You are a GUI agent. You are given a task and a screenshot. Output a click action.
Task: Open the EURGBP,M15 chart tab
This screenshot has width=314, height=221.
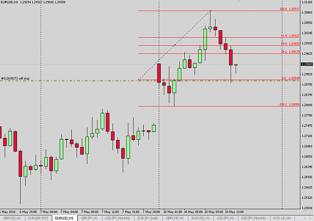pos(38,218)
